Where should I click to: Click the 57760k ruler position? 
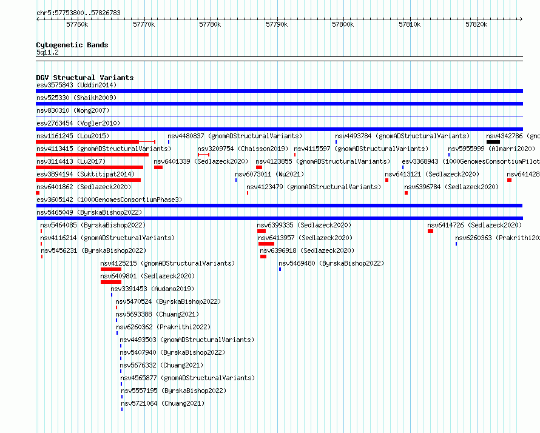pos(77,24)
